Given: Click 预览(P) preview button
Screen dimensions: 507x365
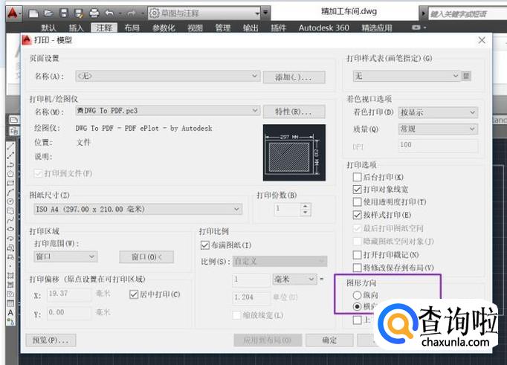Looking at the screenshot, I should pos(51,340).
